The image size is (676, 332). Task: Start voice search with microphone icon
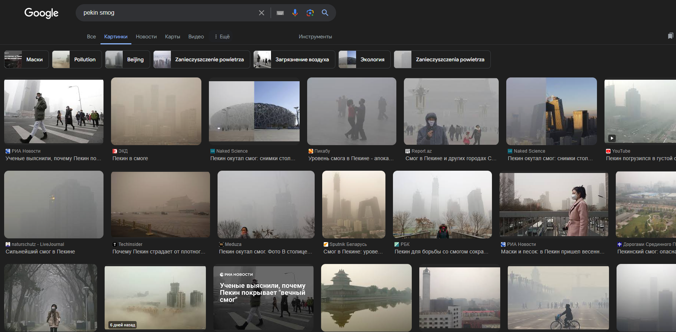[x=295, y=13]
